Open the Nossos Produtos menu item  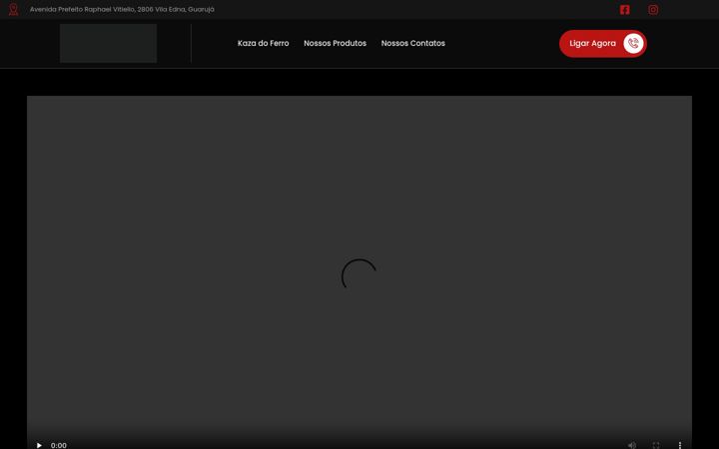pos(336,43)
